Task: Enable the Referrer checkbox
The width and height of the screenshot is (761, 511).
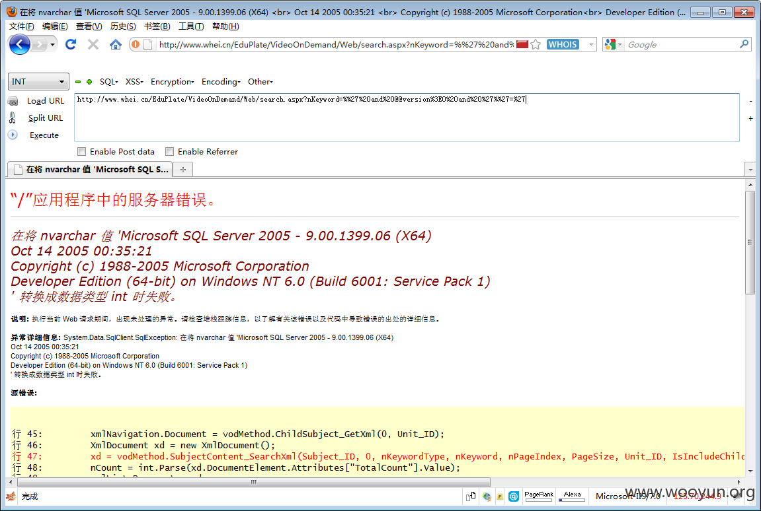Action: (x=169, y=152)
